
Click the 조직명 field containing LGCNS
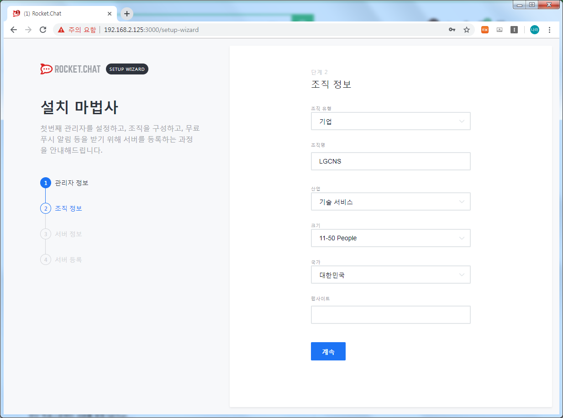pos(390,161)
